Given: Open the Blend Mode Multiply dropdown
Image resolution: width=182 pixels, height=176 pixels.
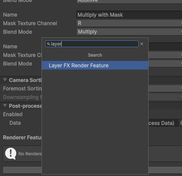Looking at the screenshot, I should click(129, 32).
